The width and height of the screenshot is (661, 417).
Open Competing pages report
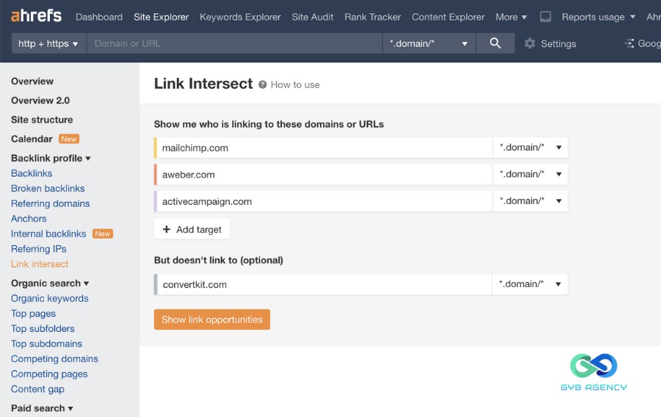click(x=49, y=374)
